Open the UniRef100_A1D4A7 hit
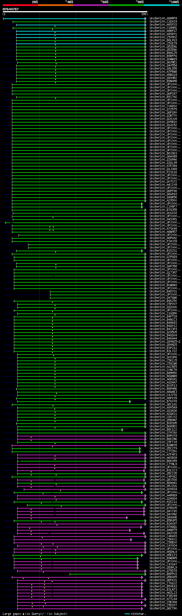Screen dimensions: 182x616 163,383
